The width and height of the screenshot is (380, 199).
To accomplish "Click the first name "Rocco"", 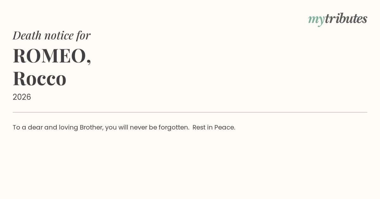I will 40,78.
